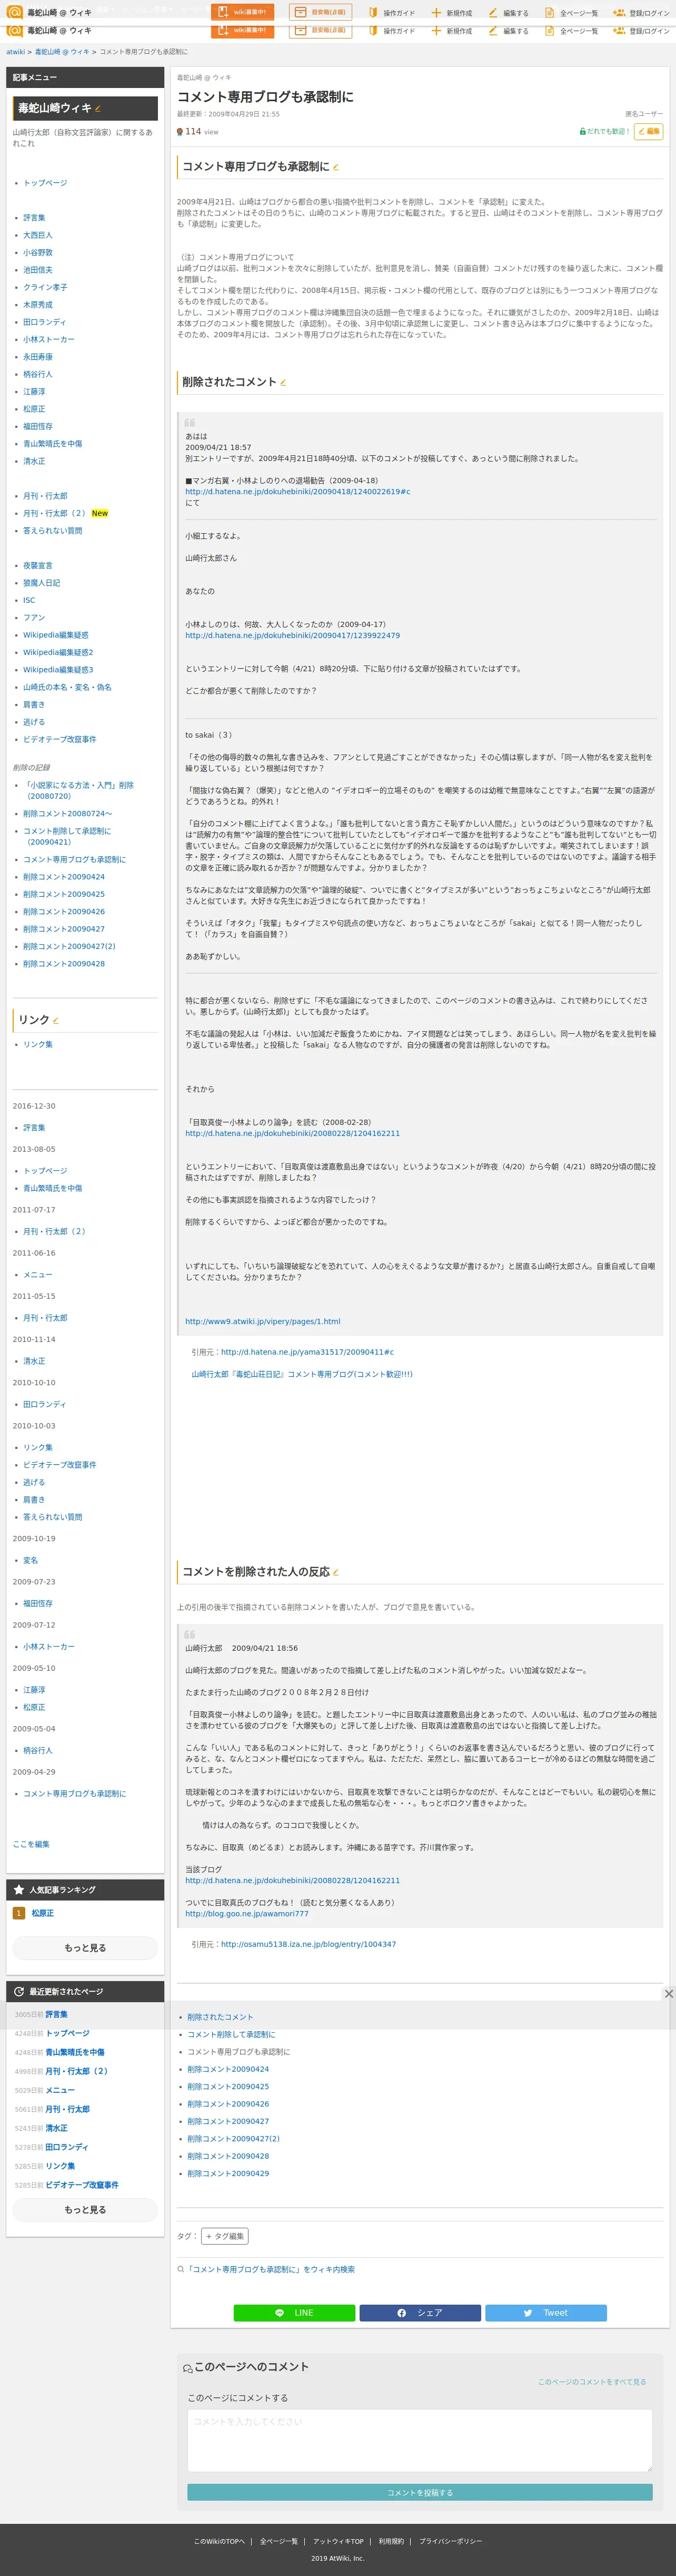Screen dimensions: 676x2576
Task: Open 削除コメント20080724〜 sidebar link
Action: click(68, 814)
